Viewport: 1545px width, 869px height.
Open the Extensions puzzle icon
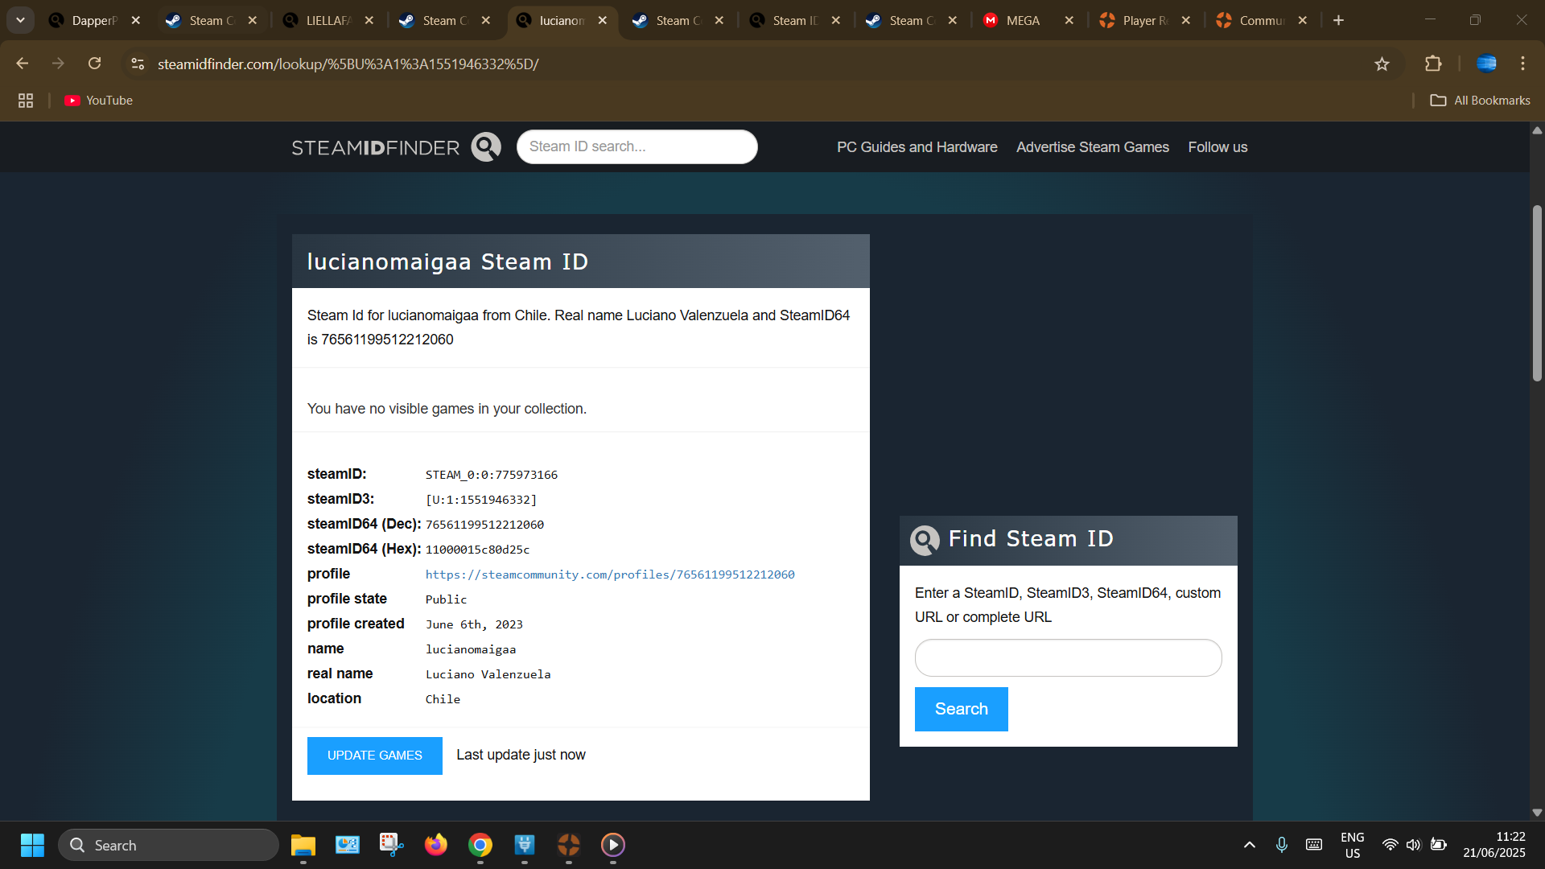pyautogui.click(x=1433, y=64)
